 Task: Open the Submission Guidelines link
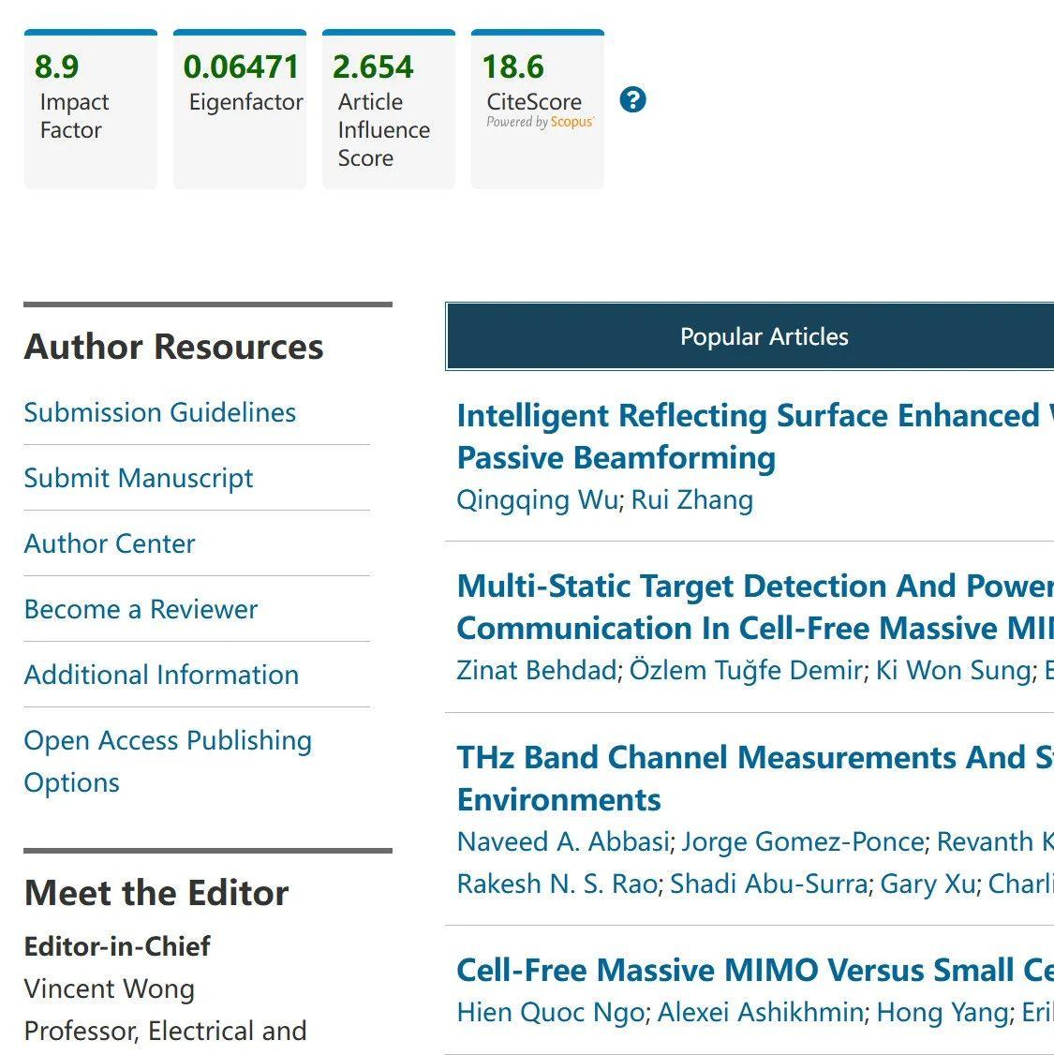click(x=160, y=412)
